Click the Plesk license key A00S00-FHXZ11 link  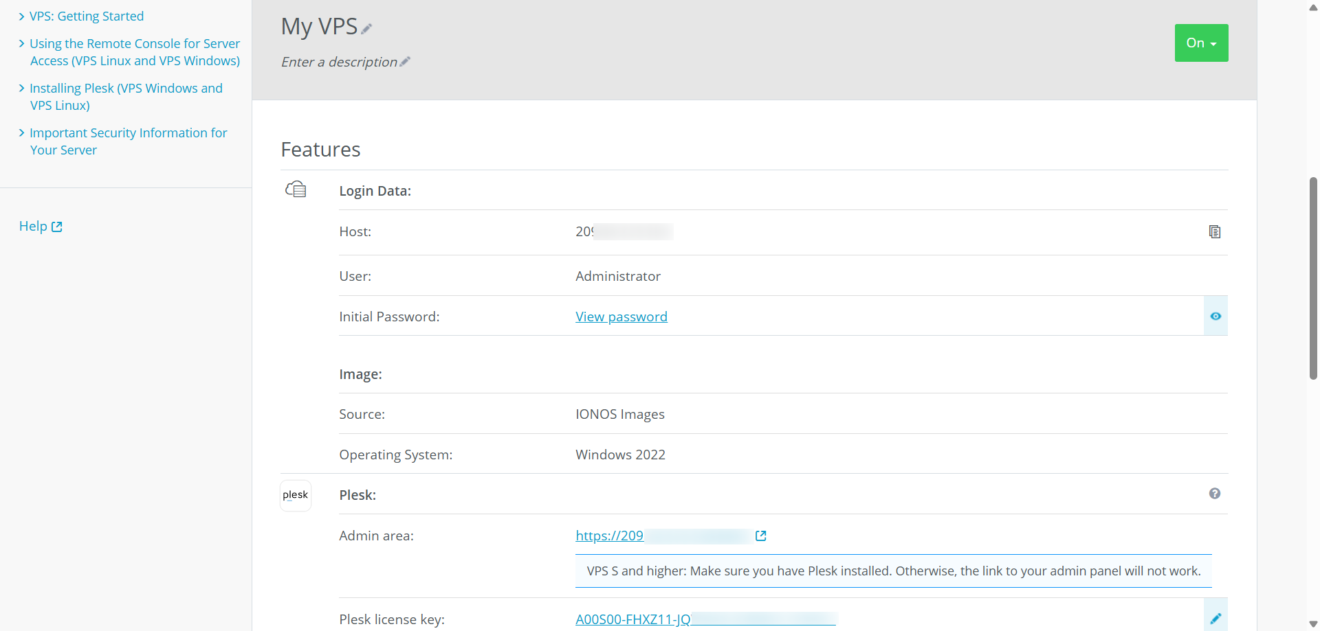click(705, 619)
